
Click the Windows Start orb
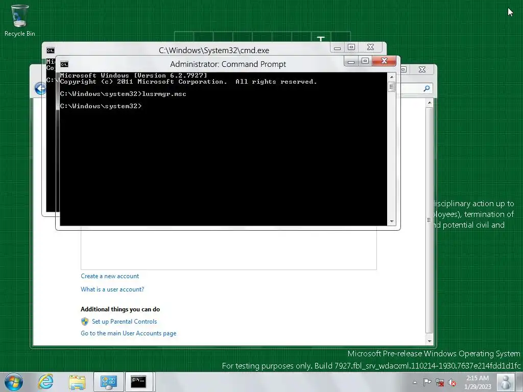(x=14, y=382)
